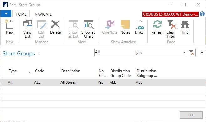
Task: Clear the quick filter icon beside Type
Action: pos(192,53)
